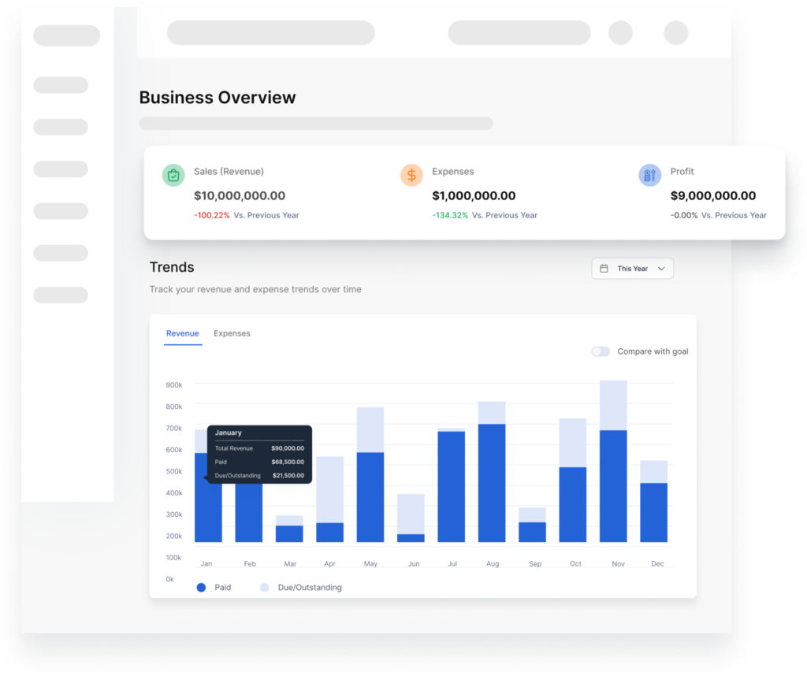This screenshot has height=676, width=807.
Task: Click the Paid legend blue dot
Action: coord(201,588)
